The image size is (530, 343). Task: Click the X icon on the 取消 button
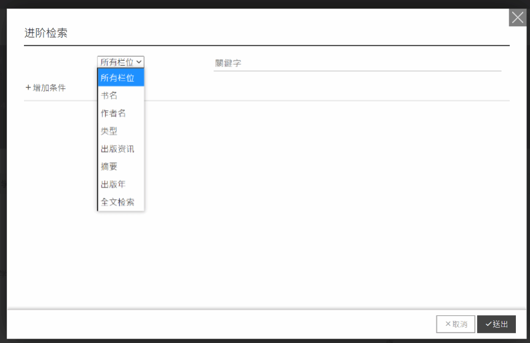pos(448,324)
